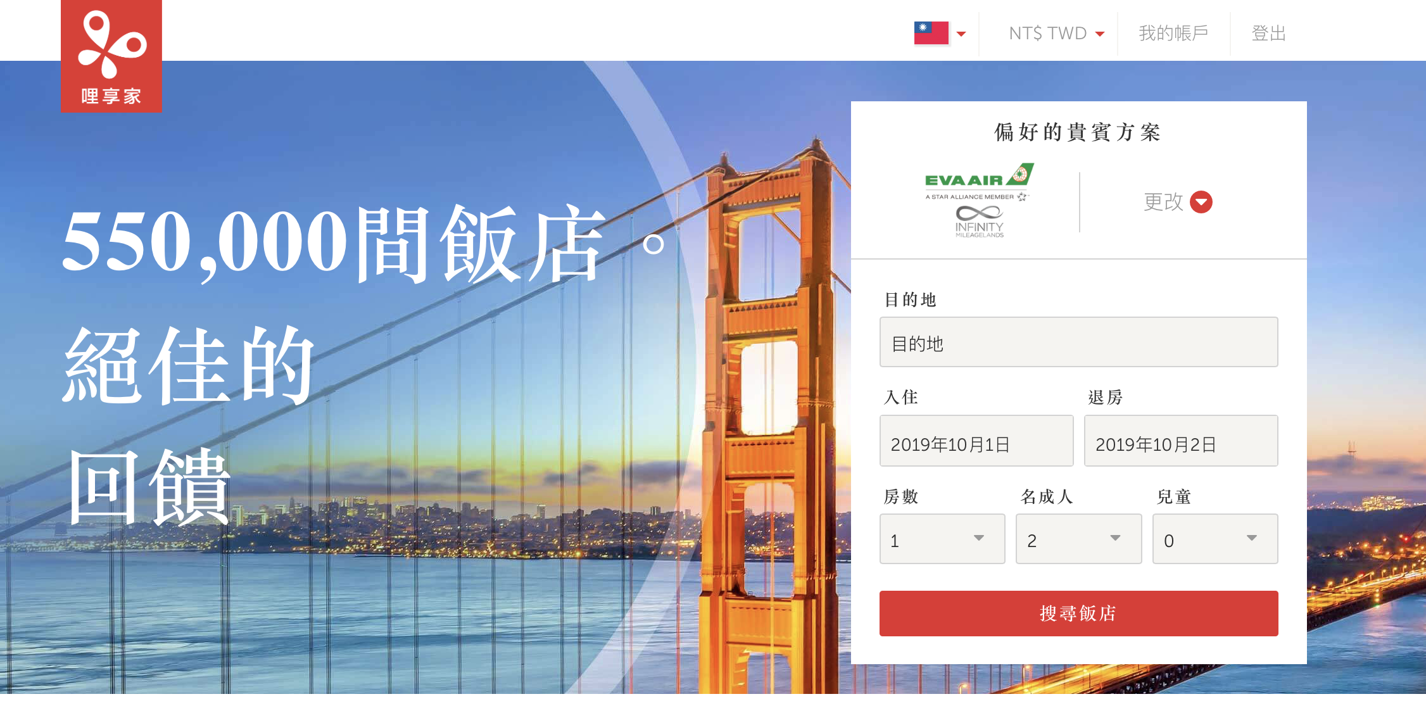Image resolution: width=1426 pixels, height=718 pixels.
Task: Click the Taiwan flag language icon
Action: click(x=931, y=33)
